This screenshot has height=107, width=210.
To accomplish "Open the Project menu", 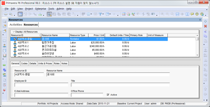I will (29, 9).
